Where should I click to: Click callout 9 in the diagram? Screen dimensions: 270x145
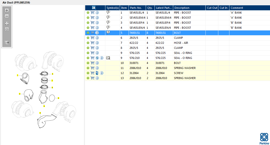(58, 98)
